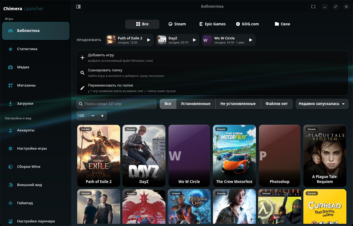
Task: Click the magnifier icon for Сканировать папку
Action: (x=82, y=73)
